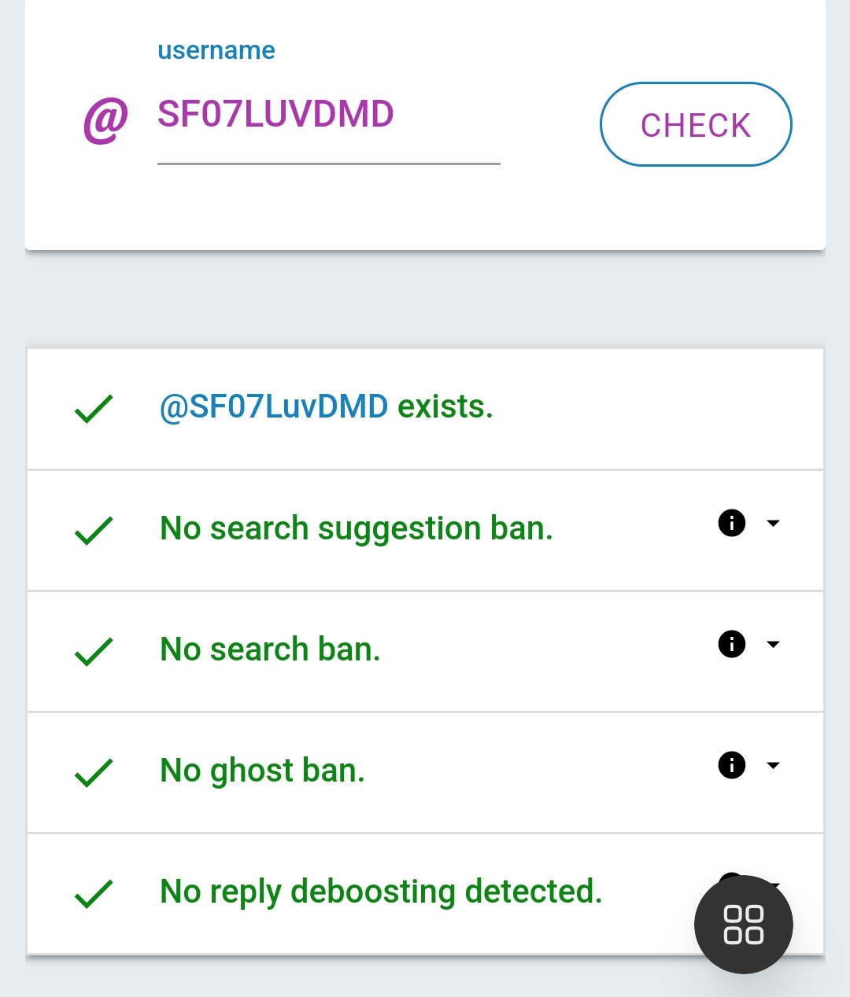The width and height of the screenshot is (850, 997).
Task: Expand the ghost ban details arrow
Action: [773, 765]
